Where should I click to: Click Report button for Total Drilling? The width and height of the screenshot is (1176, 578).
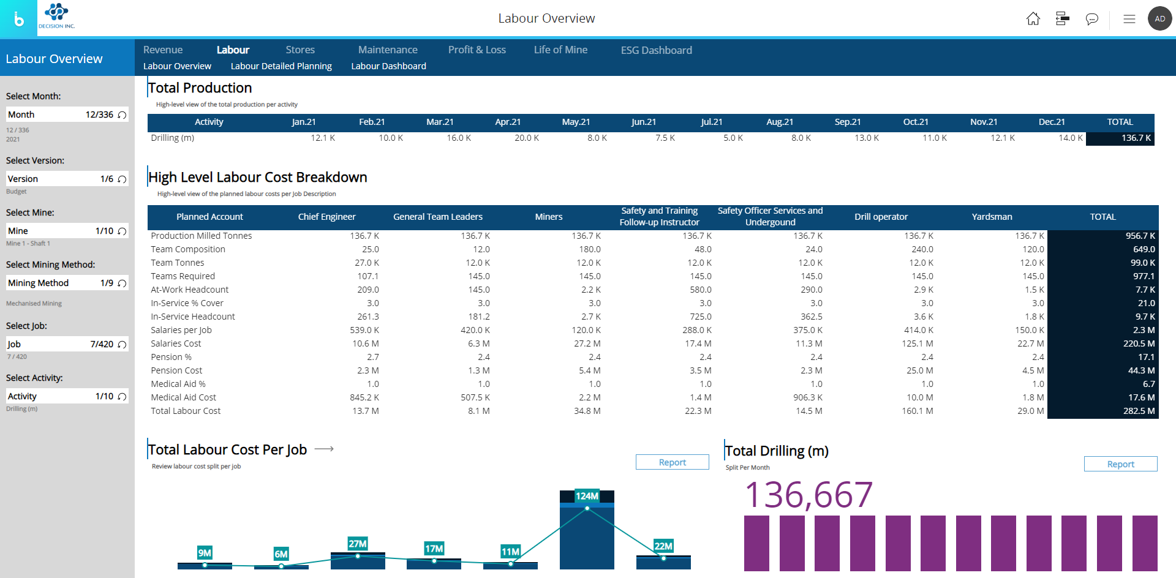(x=1120, y=464)
